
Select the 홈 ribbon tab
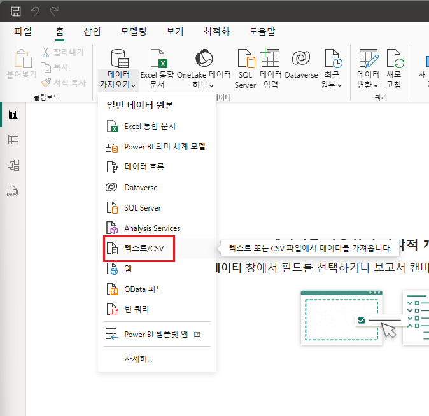tap(60, 31)
